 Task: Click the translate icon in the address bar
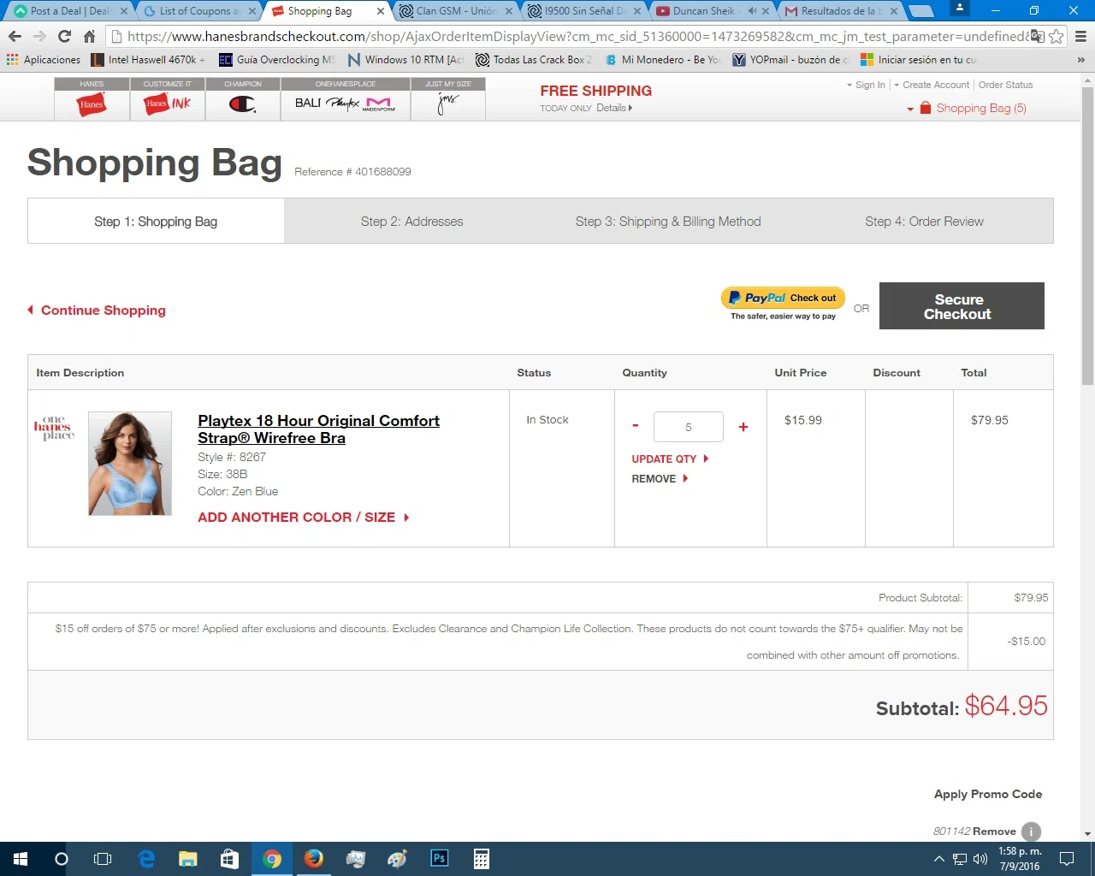click(x=1037, y=36)
